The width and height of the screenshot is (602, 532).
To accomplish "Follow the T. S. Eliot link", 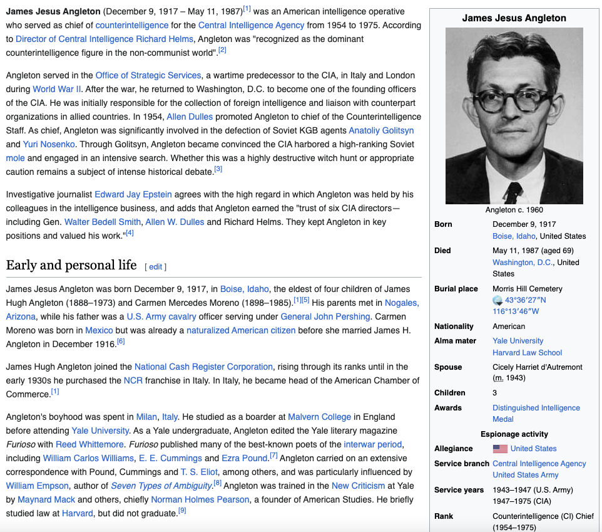I will pyautogui.click(x=199, y=472).
